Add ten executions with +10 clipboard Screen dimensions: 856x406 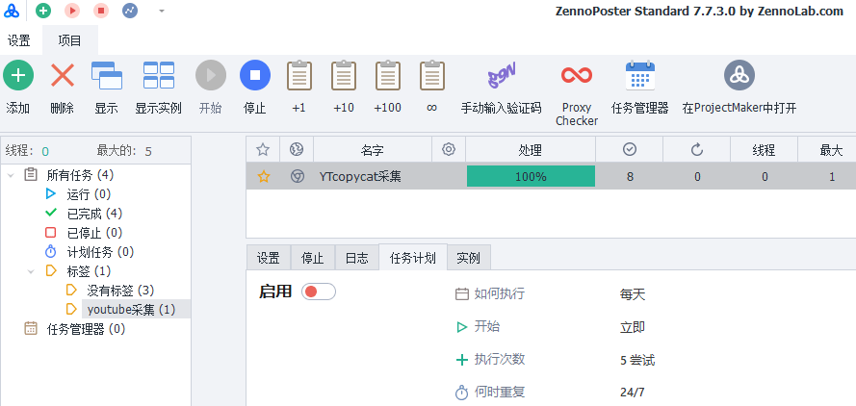coord(344,75)
